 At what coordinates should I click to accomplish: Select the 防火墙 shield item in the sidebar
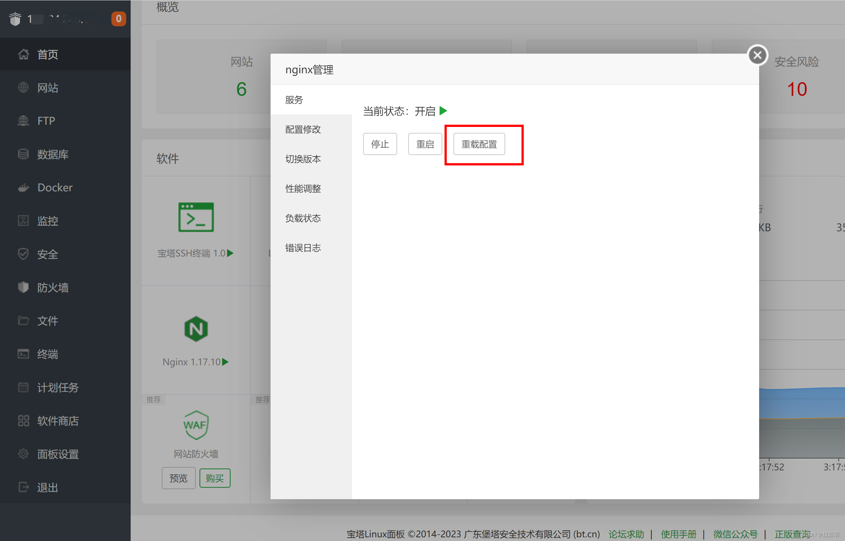[53, 288]
